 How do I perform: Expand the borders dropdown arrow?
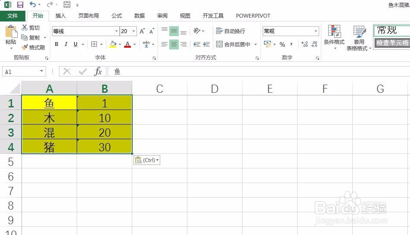point(101,44)
